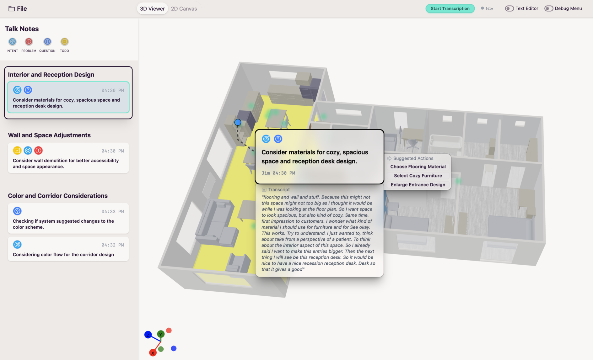
Task: Click Enlarge Entrance Design suggestion
Action: pyautogui.click(x=418, y=185)
